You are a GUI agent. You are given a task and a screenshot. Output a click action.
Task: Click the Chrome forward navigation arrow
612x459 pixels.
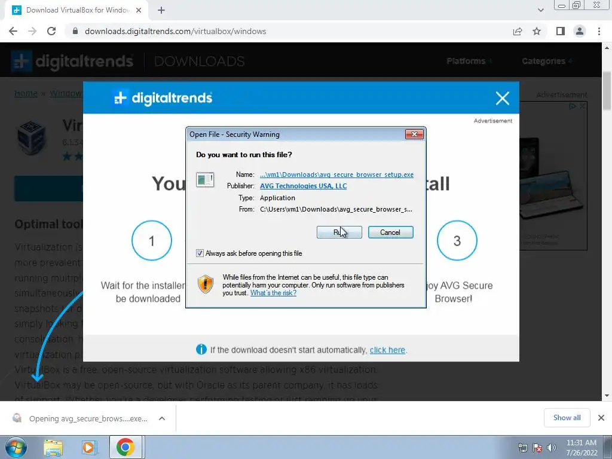[32, 31]
